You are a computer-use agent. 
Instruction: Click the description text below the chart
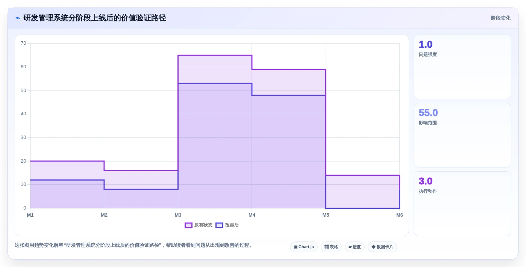click(x=134, y=245)
